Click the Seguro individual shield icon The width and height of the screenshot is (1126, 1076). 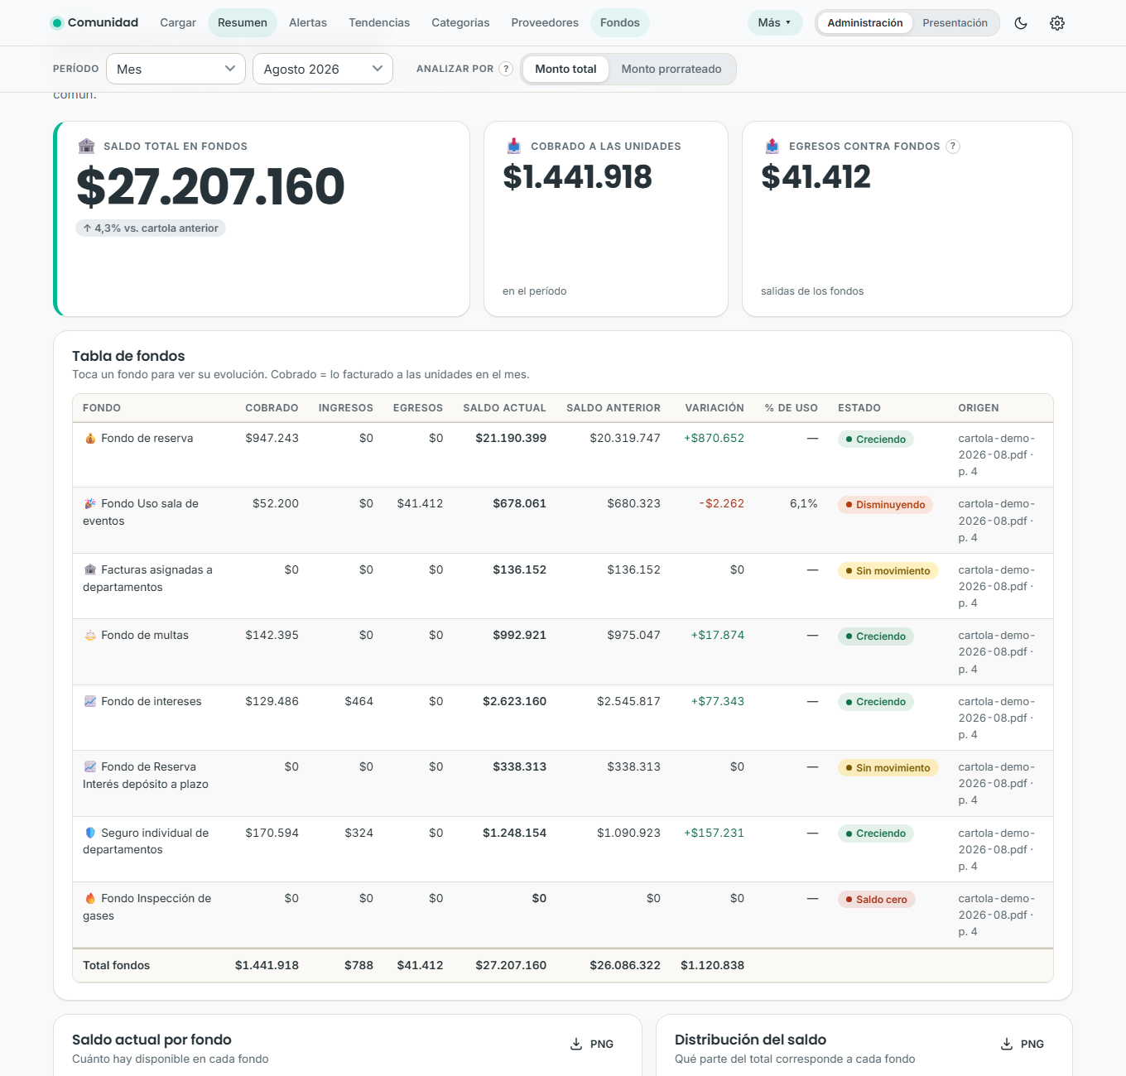coord(90,833)
